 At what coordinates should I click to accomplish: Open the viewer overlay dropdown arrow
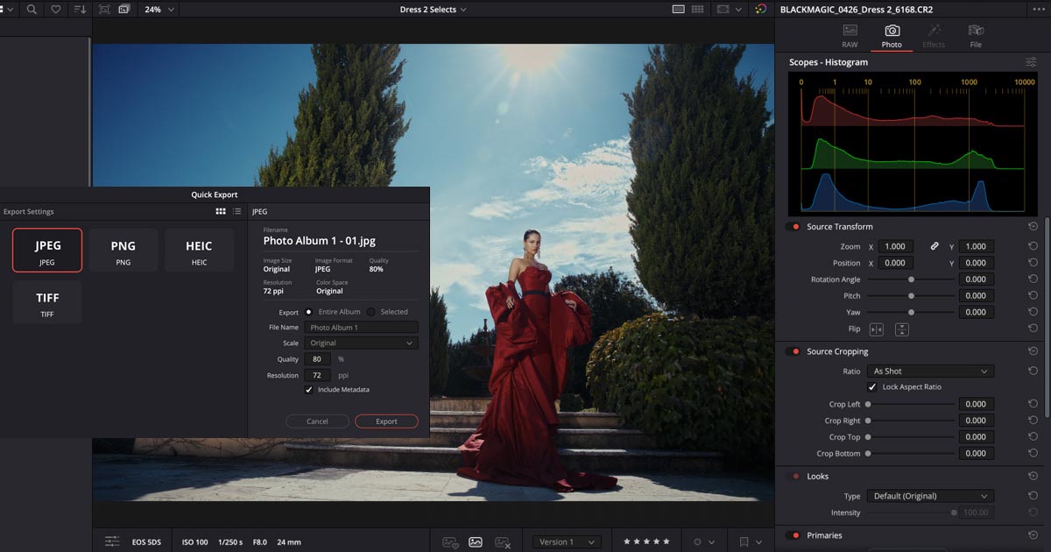click(x=738, y=9)
